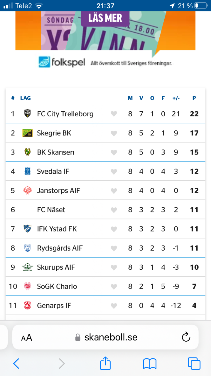Open Safari bookmarks book icon
The width and height of the screenshot is (211, 376).
click(150, 364)
